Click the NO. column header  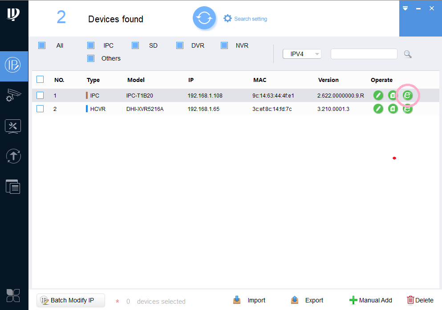(x=59, y=80)
